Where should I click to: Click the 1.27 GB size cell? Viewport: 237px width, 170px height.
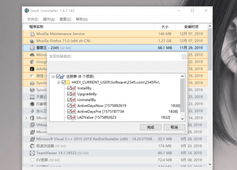pos(165,41)
